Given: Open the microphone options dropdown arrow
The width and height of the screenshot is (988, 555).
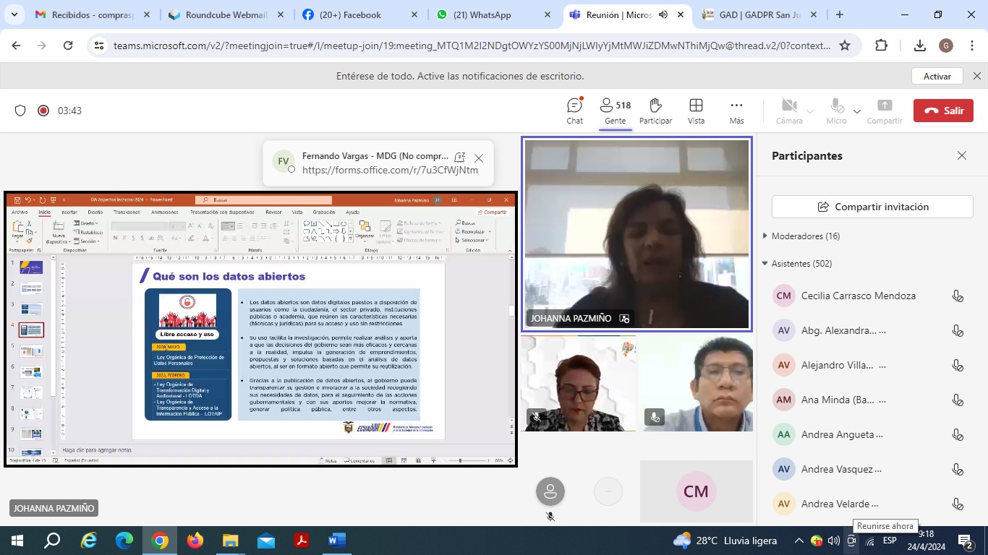Looking at the screenshot, I should click(857, 111).
